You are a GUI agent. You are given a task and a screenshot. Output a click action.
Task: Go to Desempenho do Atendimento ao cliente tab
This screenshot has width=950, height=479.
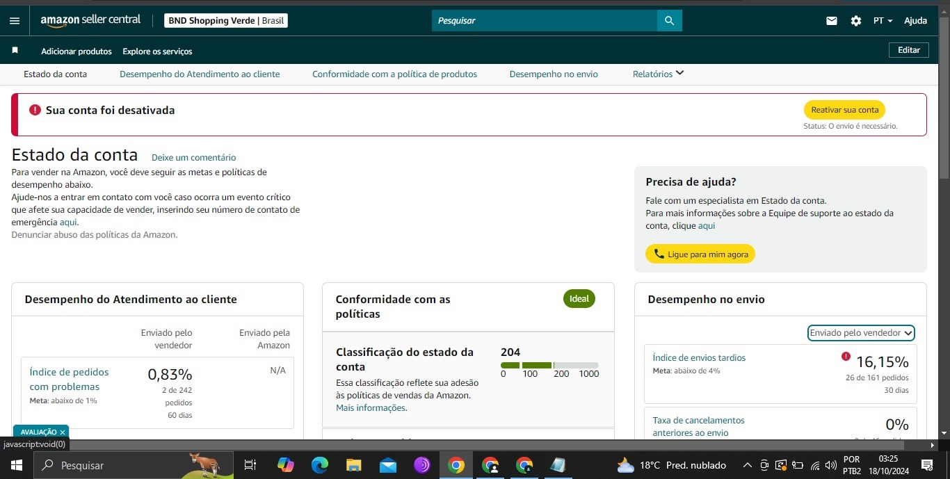tap(200, 74)
